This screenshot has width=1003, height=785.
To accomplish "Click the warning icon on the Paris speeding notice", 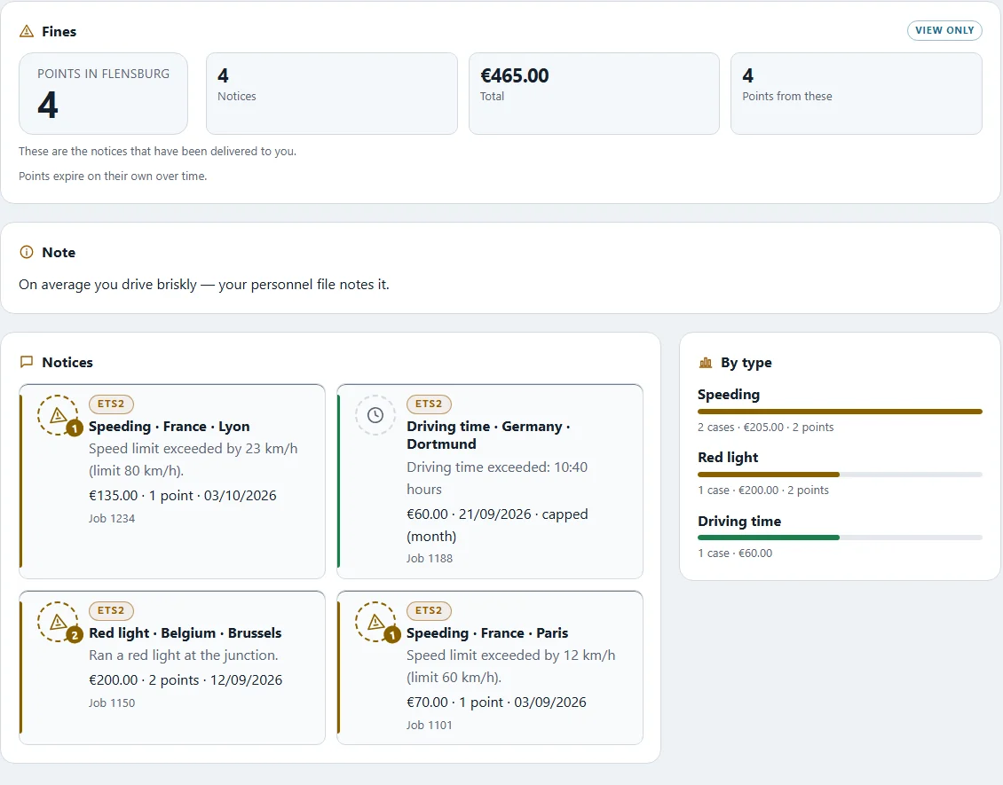I will 375,622.
